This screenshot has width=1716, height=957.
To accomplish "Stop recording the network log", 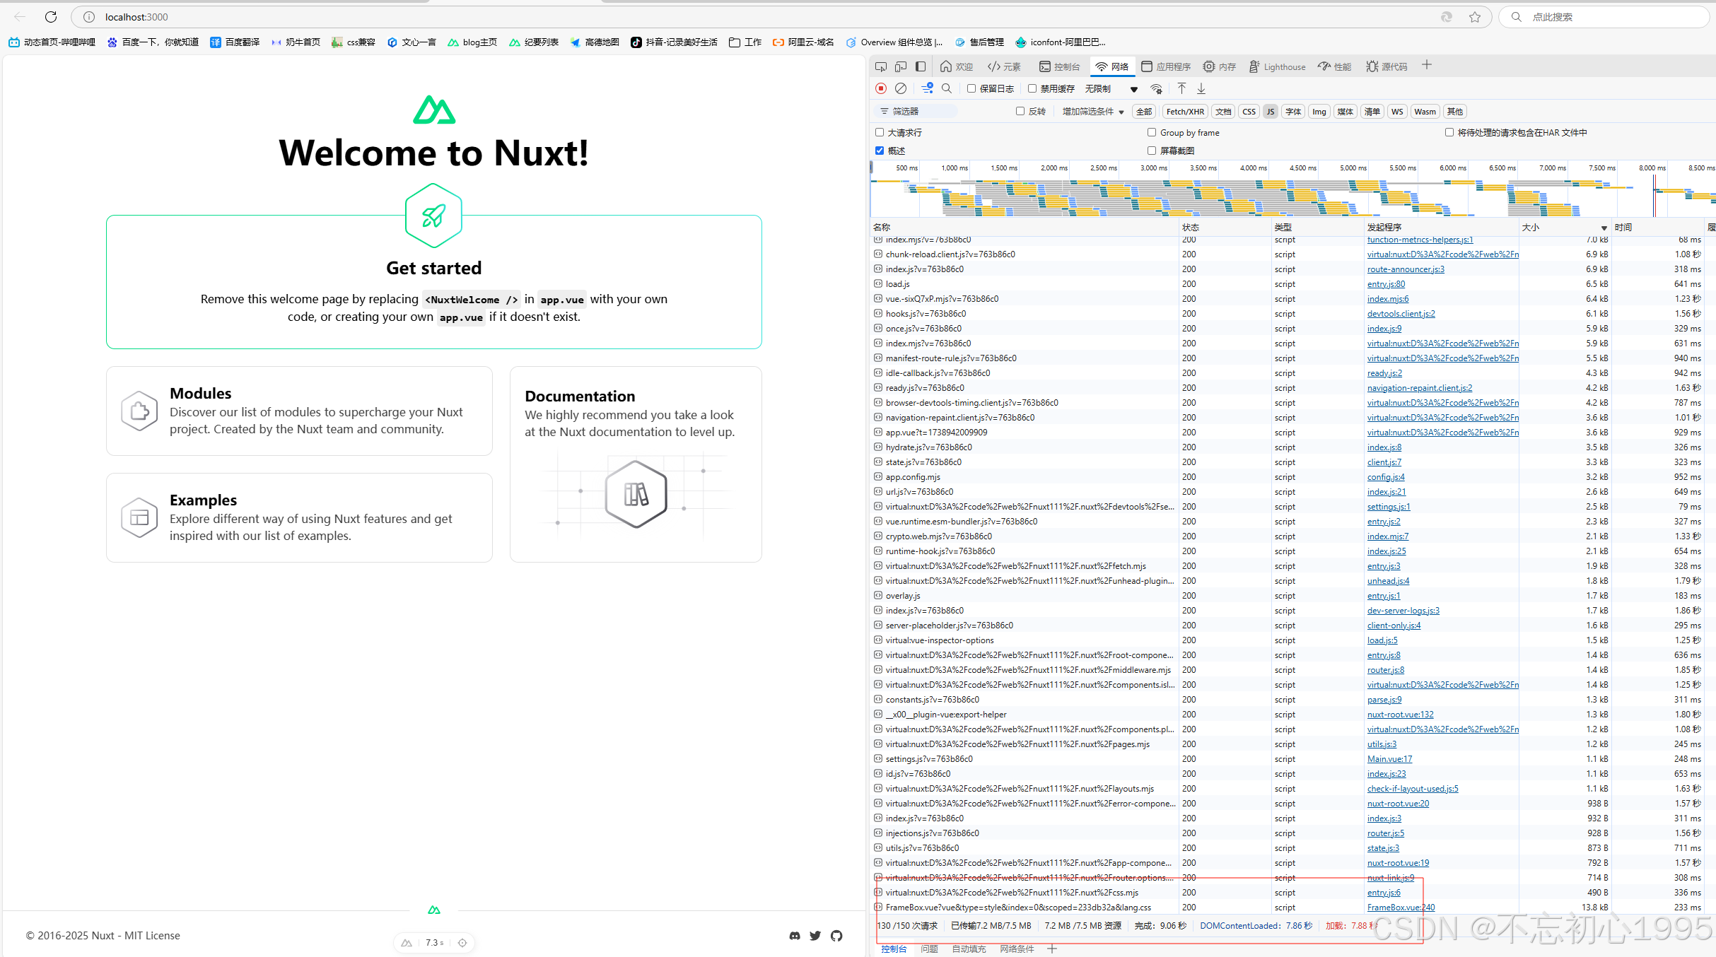I will coord(881,88).
